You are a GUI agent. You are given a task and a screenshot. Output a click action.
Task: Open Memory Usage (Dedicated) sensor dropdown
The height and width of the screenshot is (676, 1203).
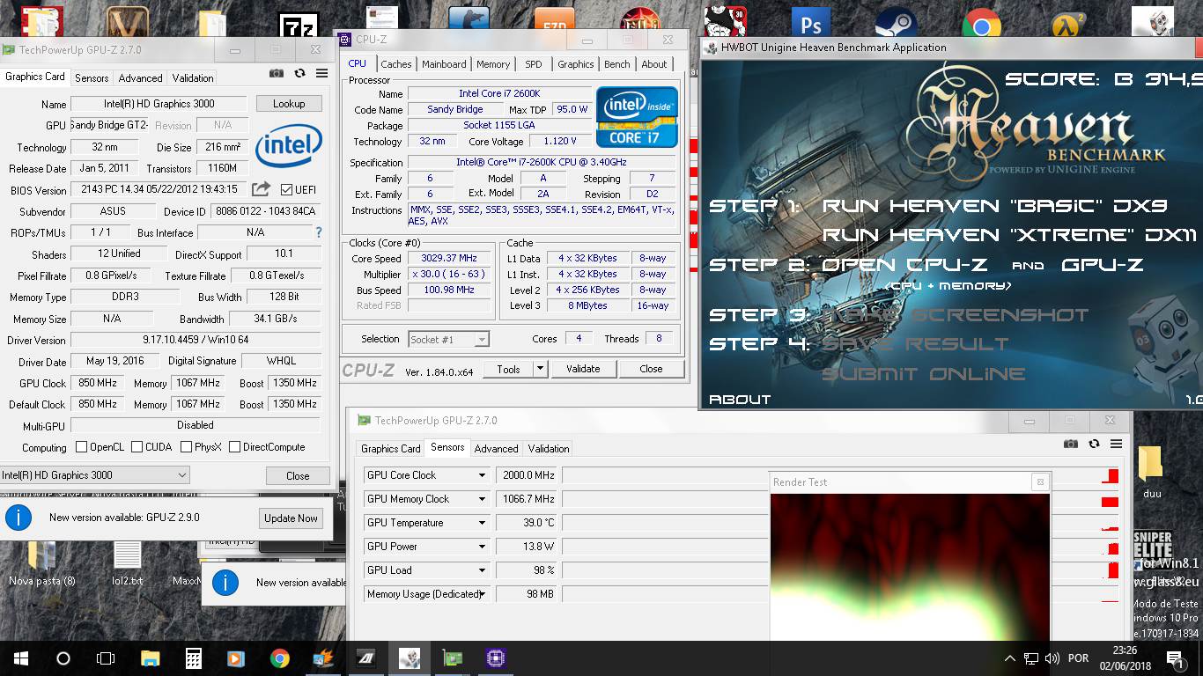(482, 594)
